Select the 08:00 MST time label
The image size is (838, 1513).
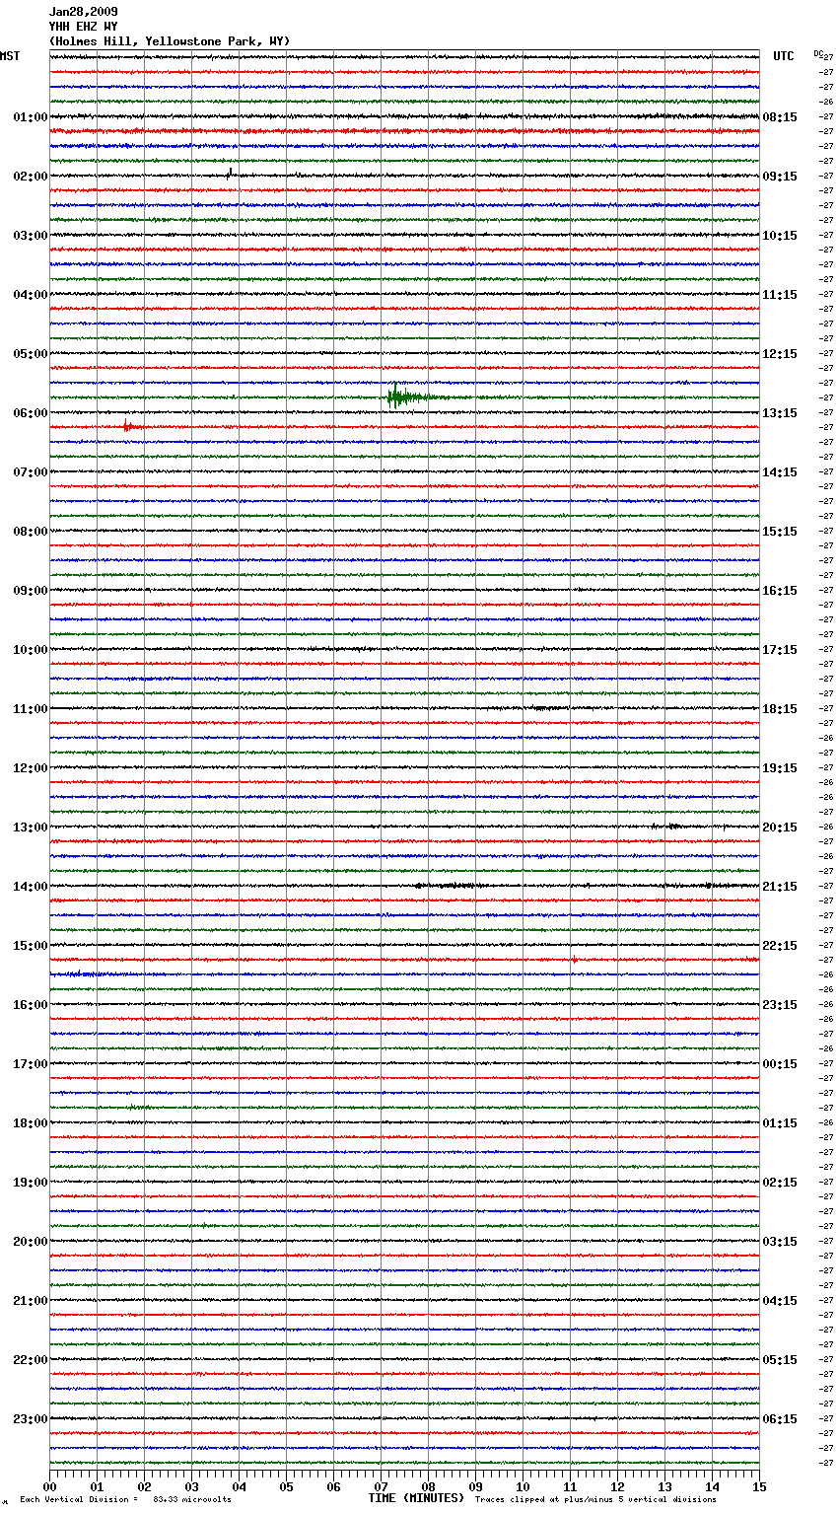click(30, 532)
